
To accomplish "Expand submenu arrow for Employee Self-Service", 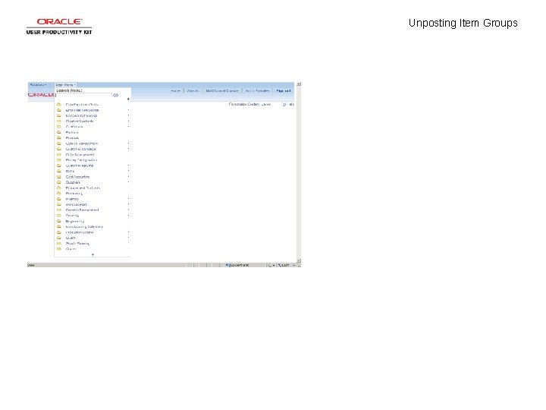I will click(x=128, y=110).
